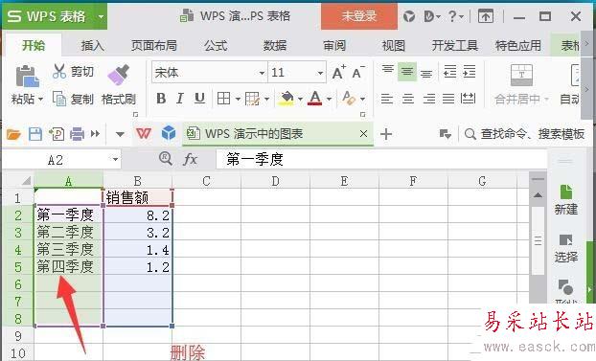Align text right
The image size is (596, 361).
pyautogui.click(x=428, y=99)
